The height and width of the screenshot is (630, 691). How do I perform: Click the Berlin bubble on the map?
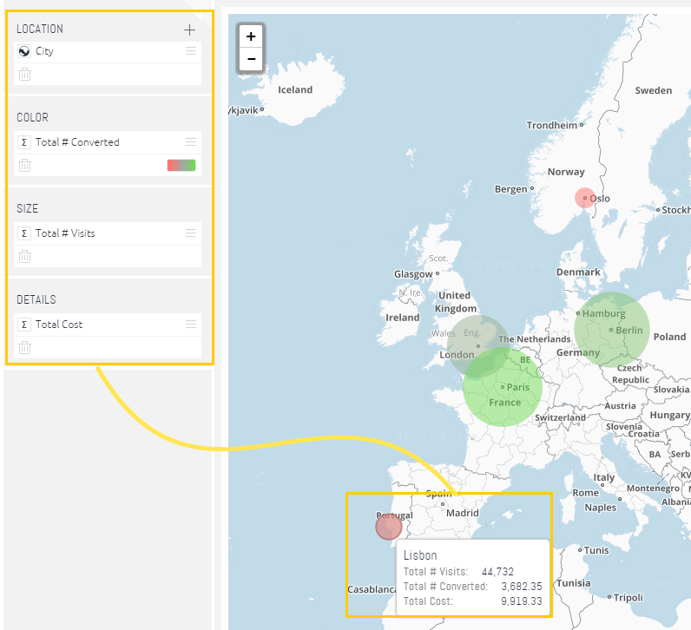612,330
